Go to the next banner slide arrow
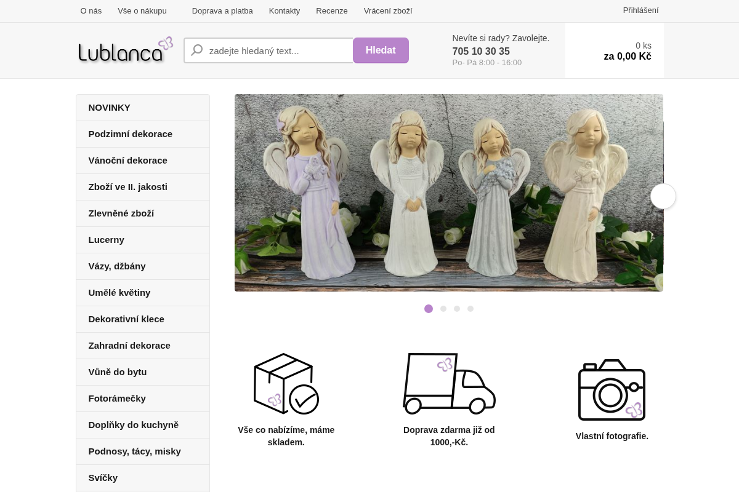739x492 pixels. pyautogui.click(x=663, y=196)
